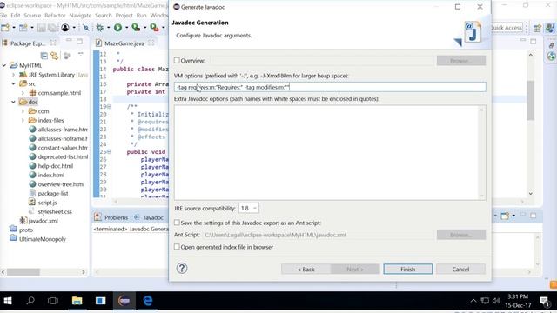The height and width of the screenshot is (313, 557).
Task: Click the Java perspective icon at far right
Action: [550, 28]
